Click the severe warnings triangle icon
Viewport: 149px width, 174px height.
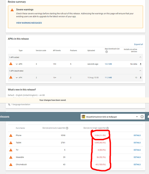pos(12,10)
